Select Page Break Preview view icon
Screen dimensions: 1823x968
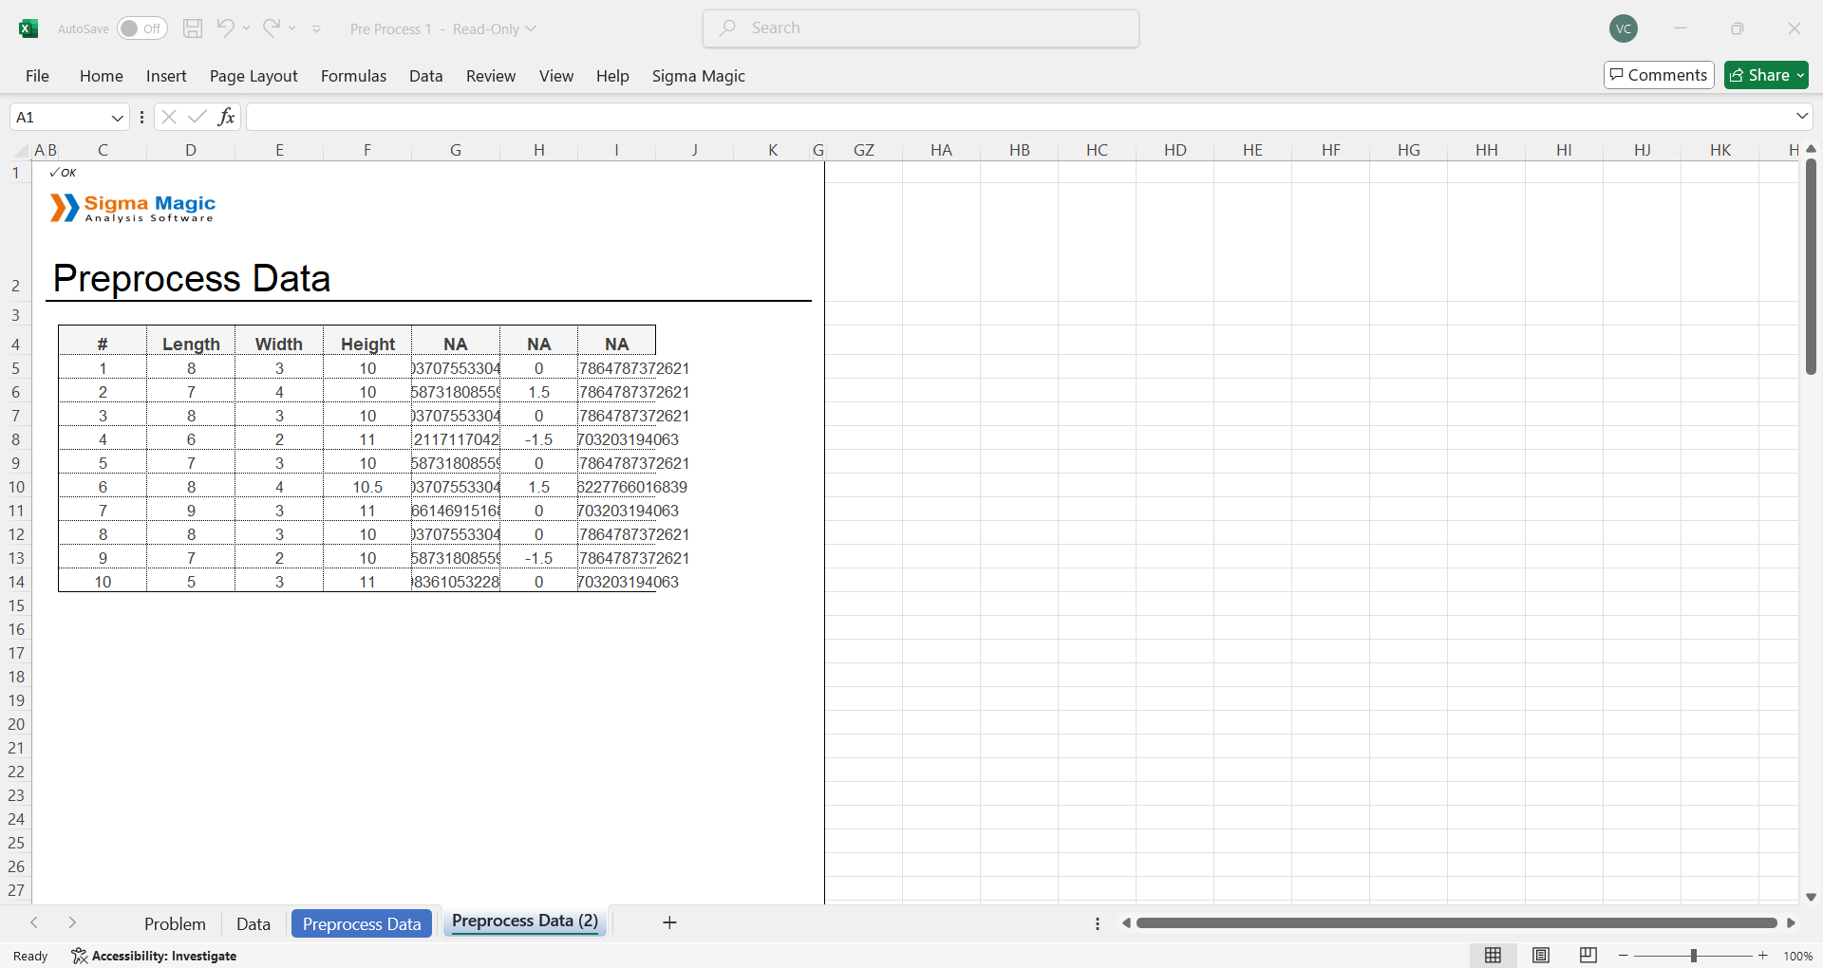coord(1588,955)
